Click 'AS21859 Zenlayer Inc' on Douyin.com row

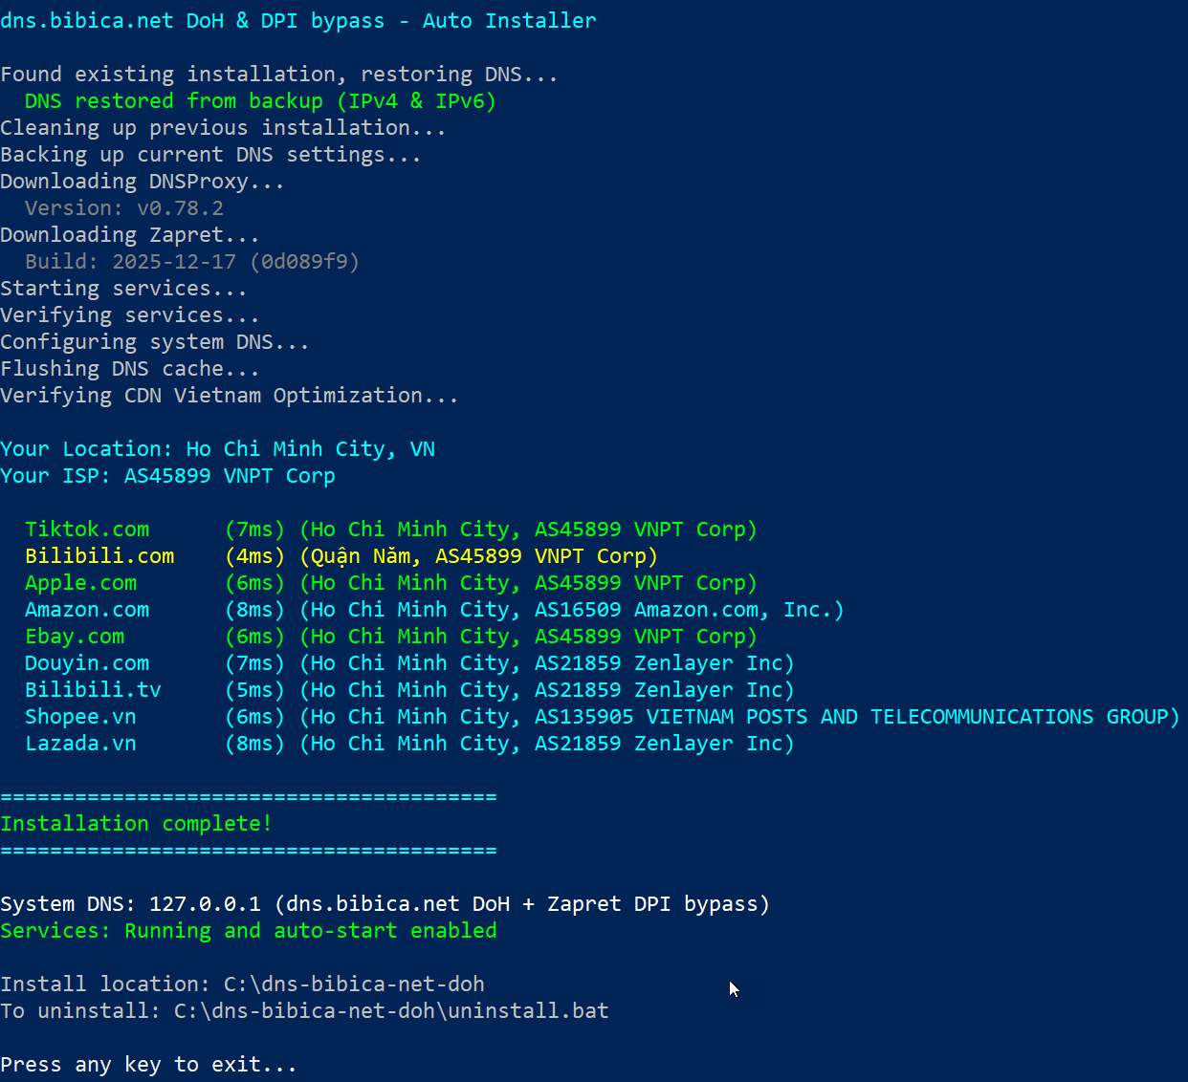click(x=658, y=663)
